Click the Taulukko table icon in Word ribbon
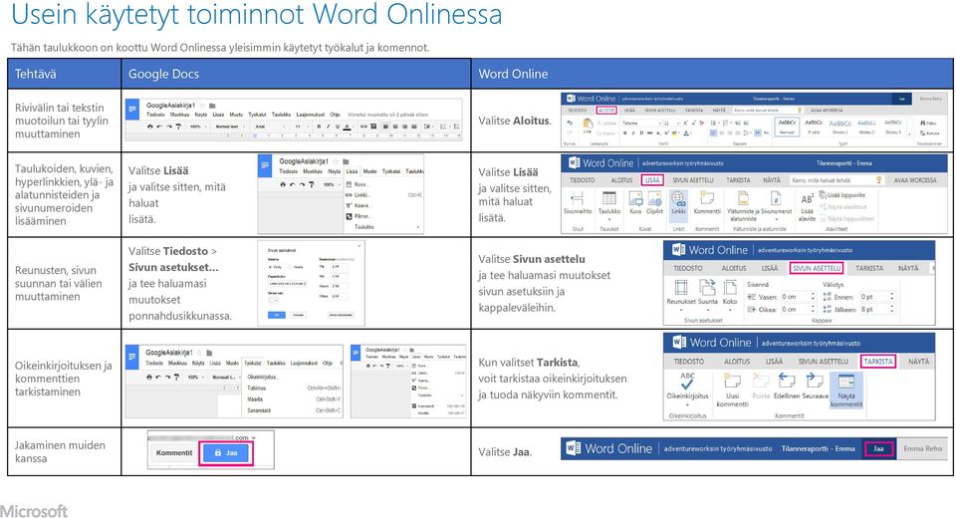This screenshot has width=956, height=518. click(x=608, y=199)
